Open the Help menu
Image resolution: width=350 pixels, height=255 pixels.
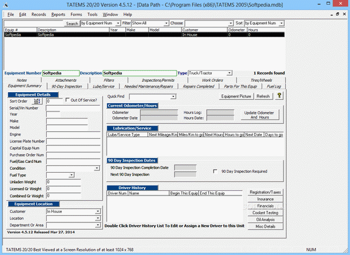128,15
